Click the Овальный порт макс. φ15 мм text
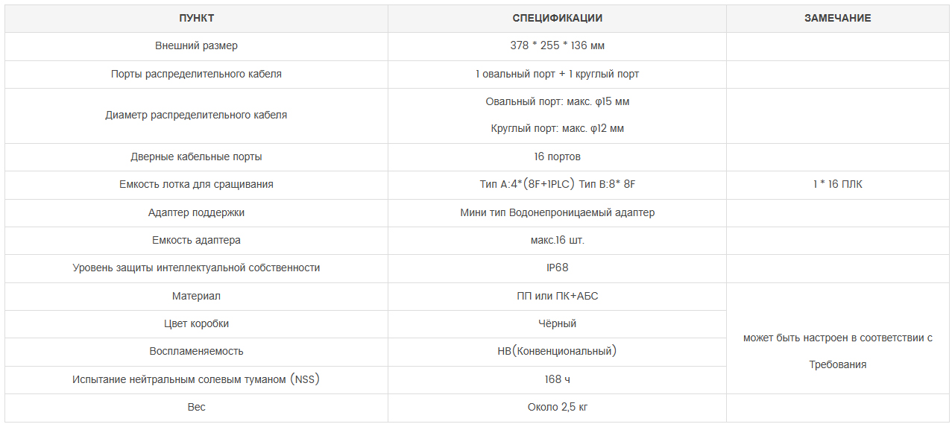This screenshot has height=427, width=952. click(x=557, y=101)
